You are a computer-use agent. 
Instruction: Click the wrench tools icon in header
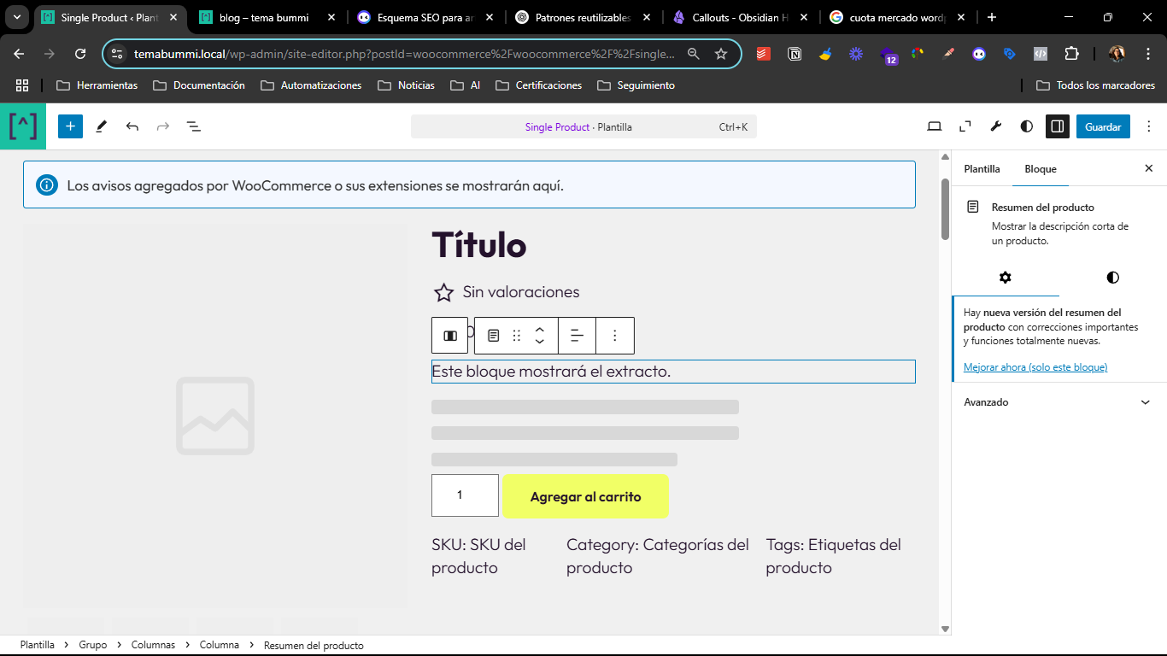tap(995, 126)
